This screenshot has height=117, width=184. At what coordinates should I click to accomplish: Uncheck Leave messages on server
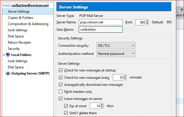(60, 99)
